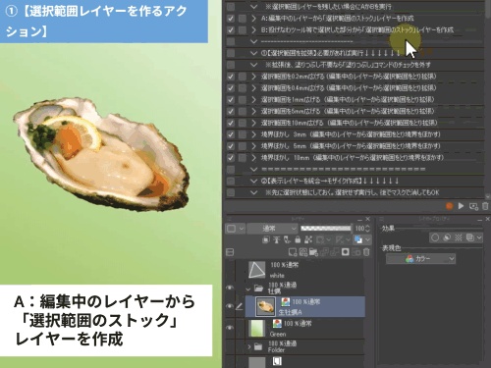Screen dimensions: 491x368
Task: Select the 選択範囲を10mm広げる action text
Action: point(349,123)
